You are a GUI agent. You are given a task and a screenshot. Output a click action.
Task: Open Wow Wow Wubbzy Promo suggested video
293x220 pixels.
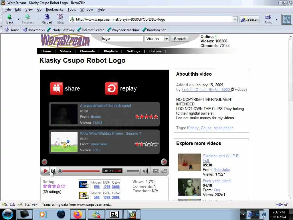110,133
